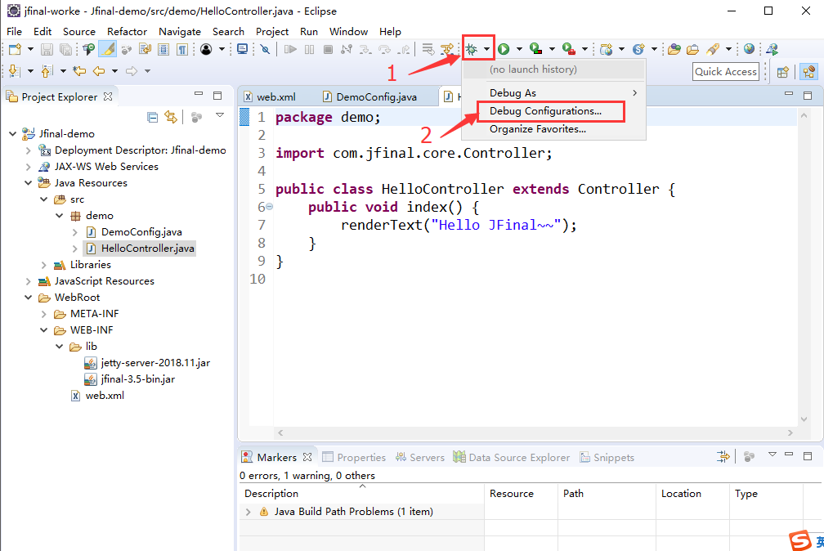Open the File menu
This screenshot has height=551, width=824.
[x=14, y=32]
